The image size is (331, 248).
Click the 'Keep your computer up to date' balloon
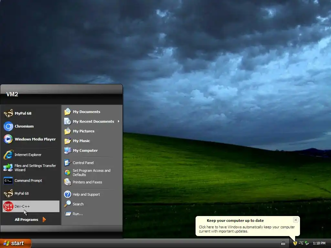(x=247, y=226)
